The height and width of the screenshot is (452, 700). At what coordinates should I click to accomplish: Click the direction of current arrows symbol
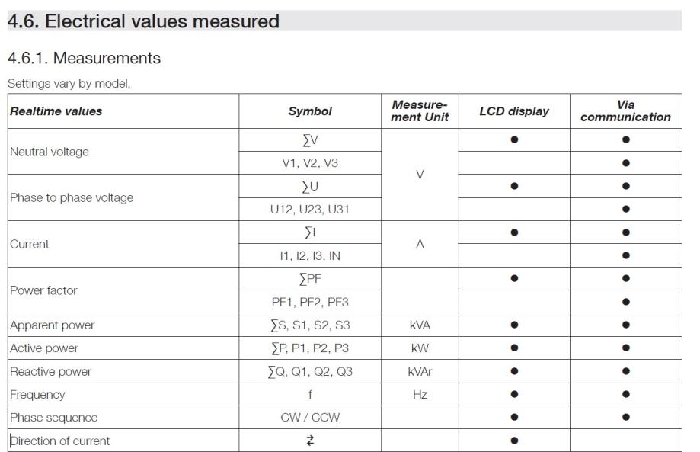310,441
